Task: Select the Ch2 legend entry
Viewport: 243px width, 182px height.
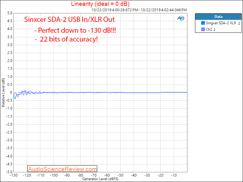Action: (x=208, y=29)
